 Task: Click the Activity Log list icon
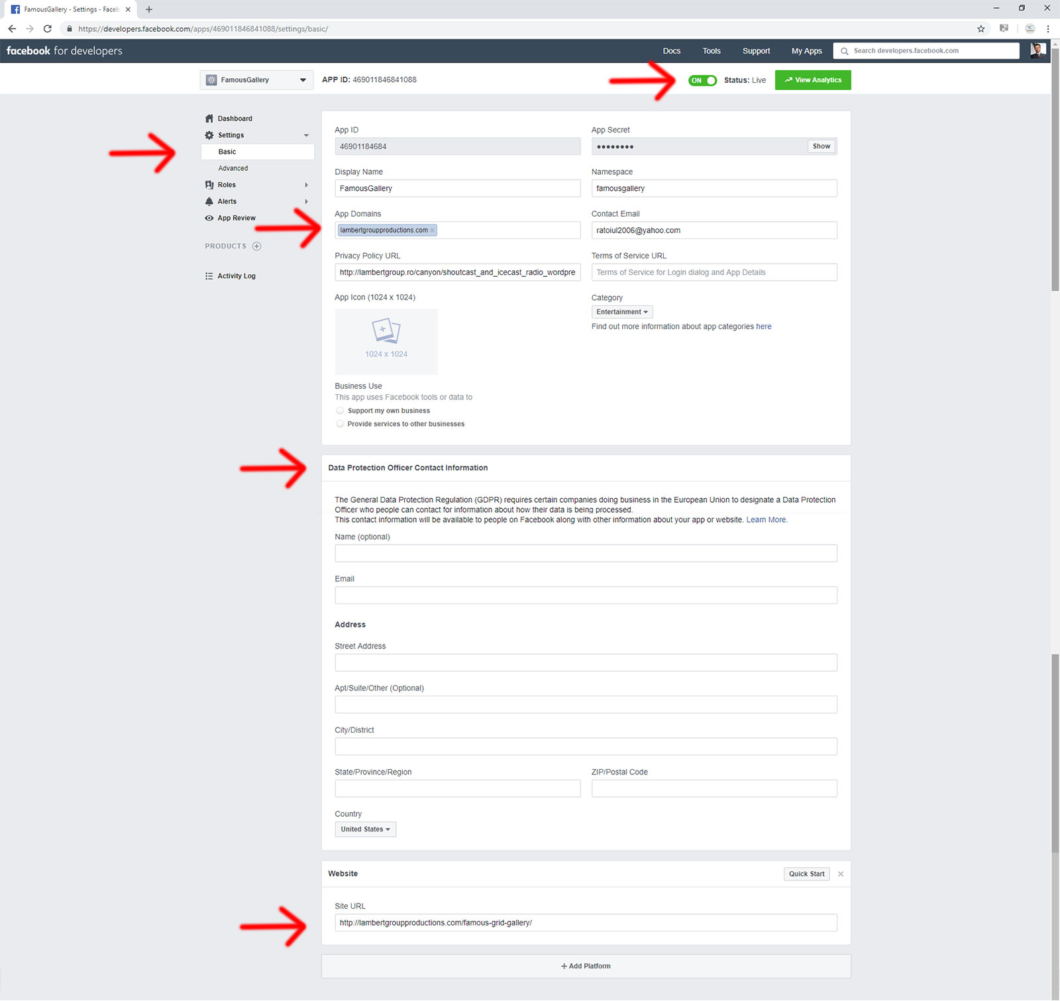point(209,276)
